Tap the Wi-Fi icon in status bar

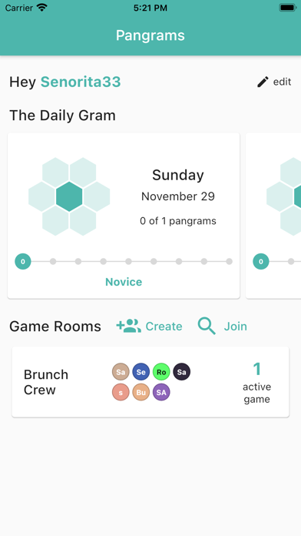[x=42, y=8]
